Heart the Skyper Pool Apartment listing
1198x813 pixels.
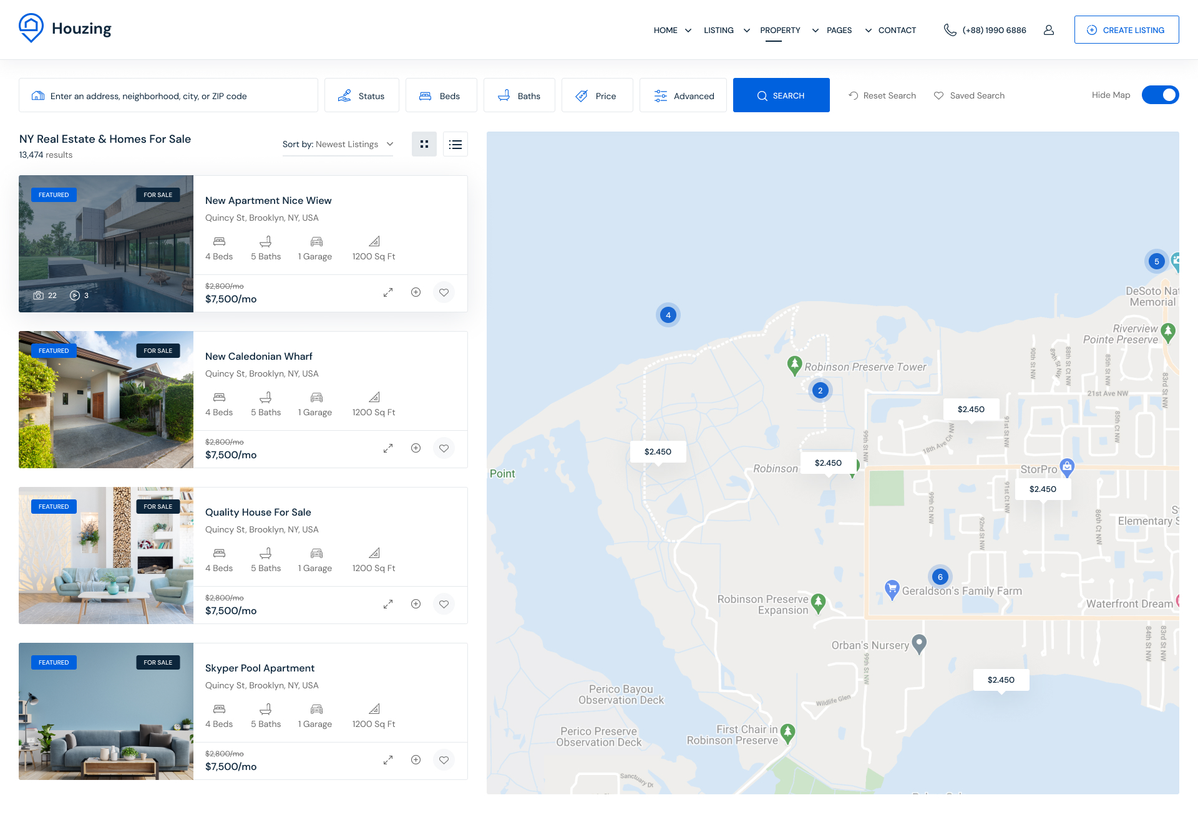pyautogui.click(x=444, y=760)
